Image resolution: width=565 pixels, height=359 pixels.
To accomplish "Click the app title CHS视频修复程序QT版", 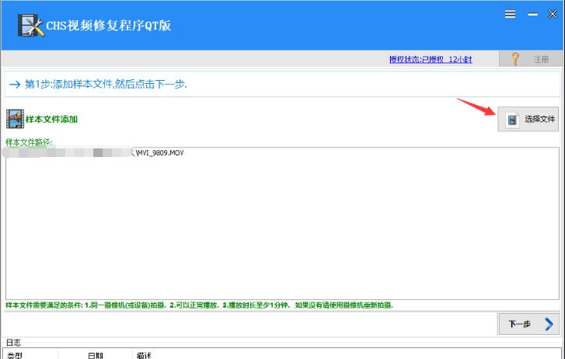I will [109, 26].
